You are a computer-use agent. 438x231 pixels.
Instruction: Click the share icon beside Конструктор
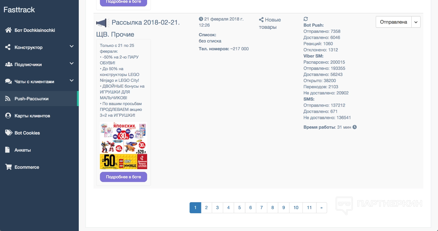(8, 47)
